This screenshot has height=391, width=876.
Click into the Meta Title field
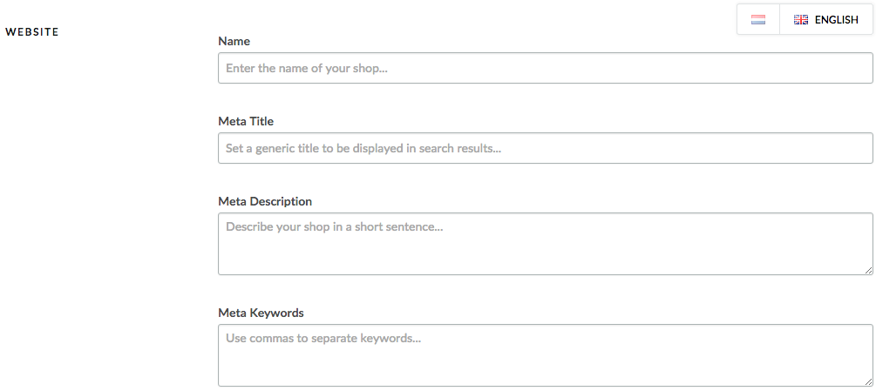point(546,148)
